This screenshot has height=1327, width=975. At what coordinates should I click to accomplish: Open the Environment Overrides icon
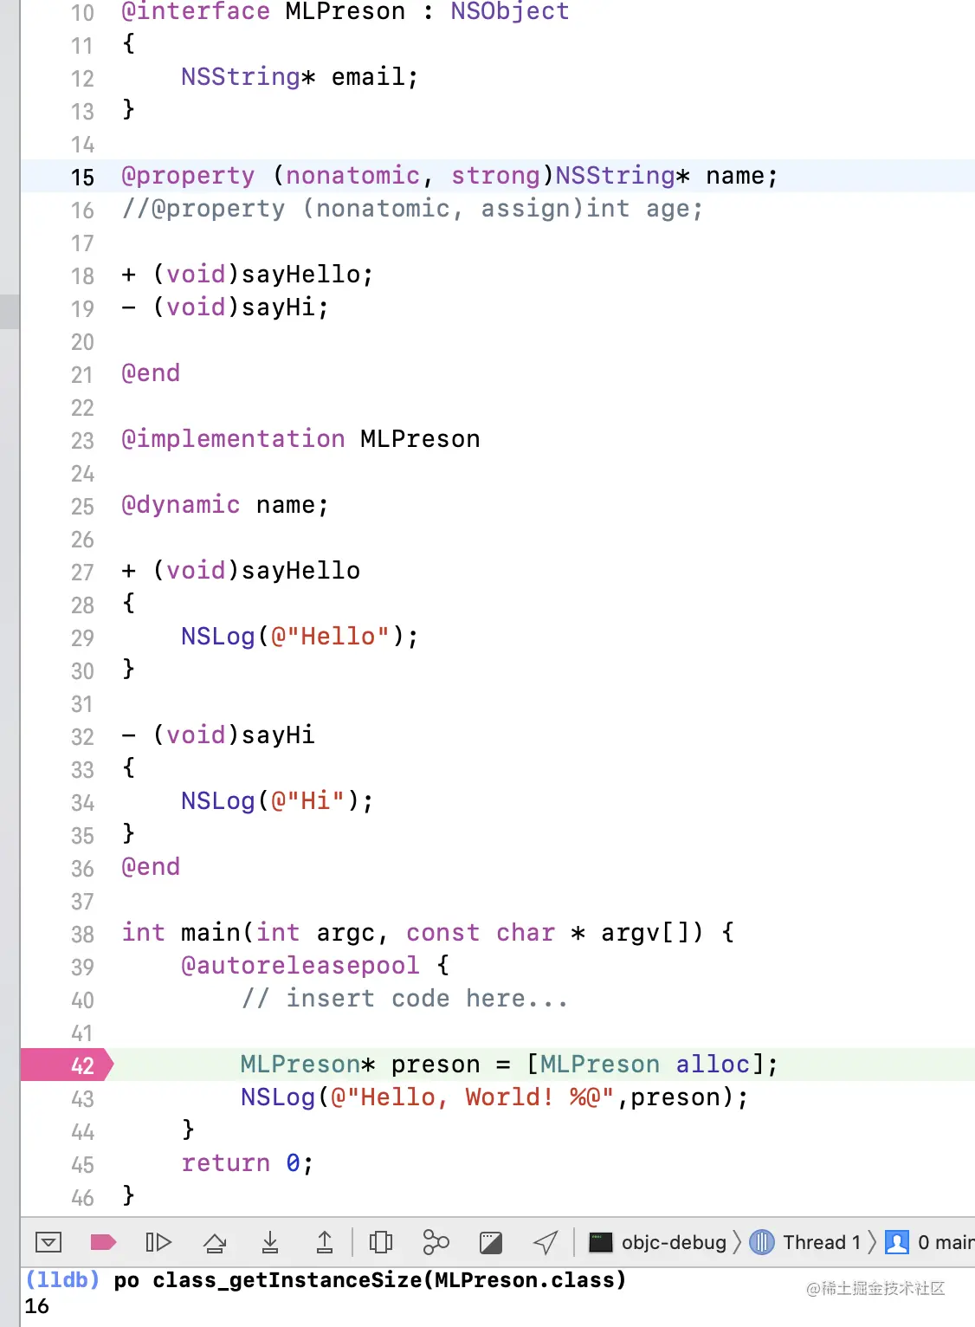(x=491, y=1242)
